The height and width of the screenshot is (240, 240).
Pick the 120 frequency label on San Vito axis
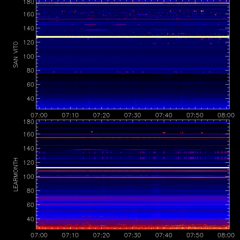coord(28,42)
